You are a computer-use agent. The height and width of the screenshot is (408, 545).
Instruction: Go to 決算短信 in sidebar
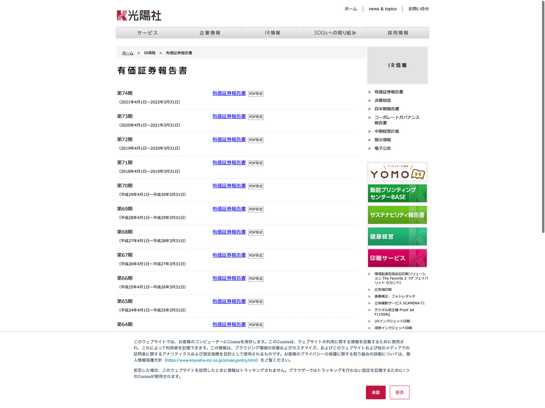pyautogui.click(x=383, y=100)
